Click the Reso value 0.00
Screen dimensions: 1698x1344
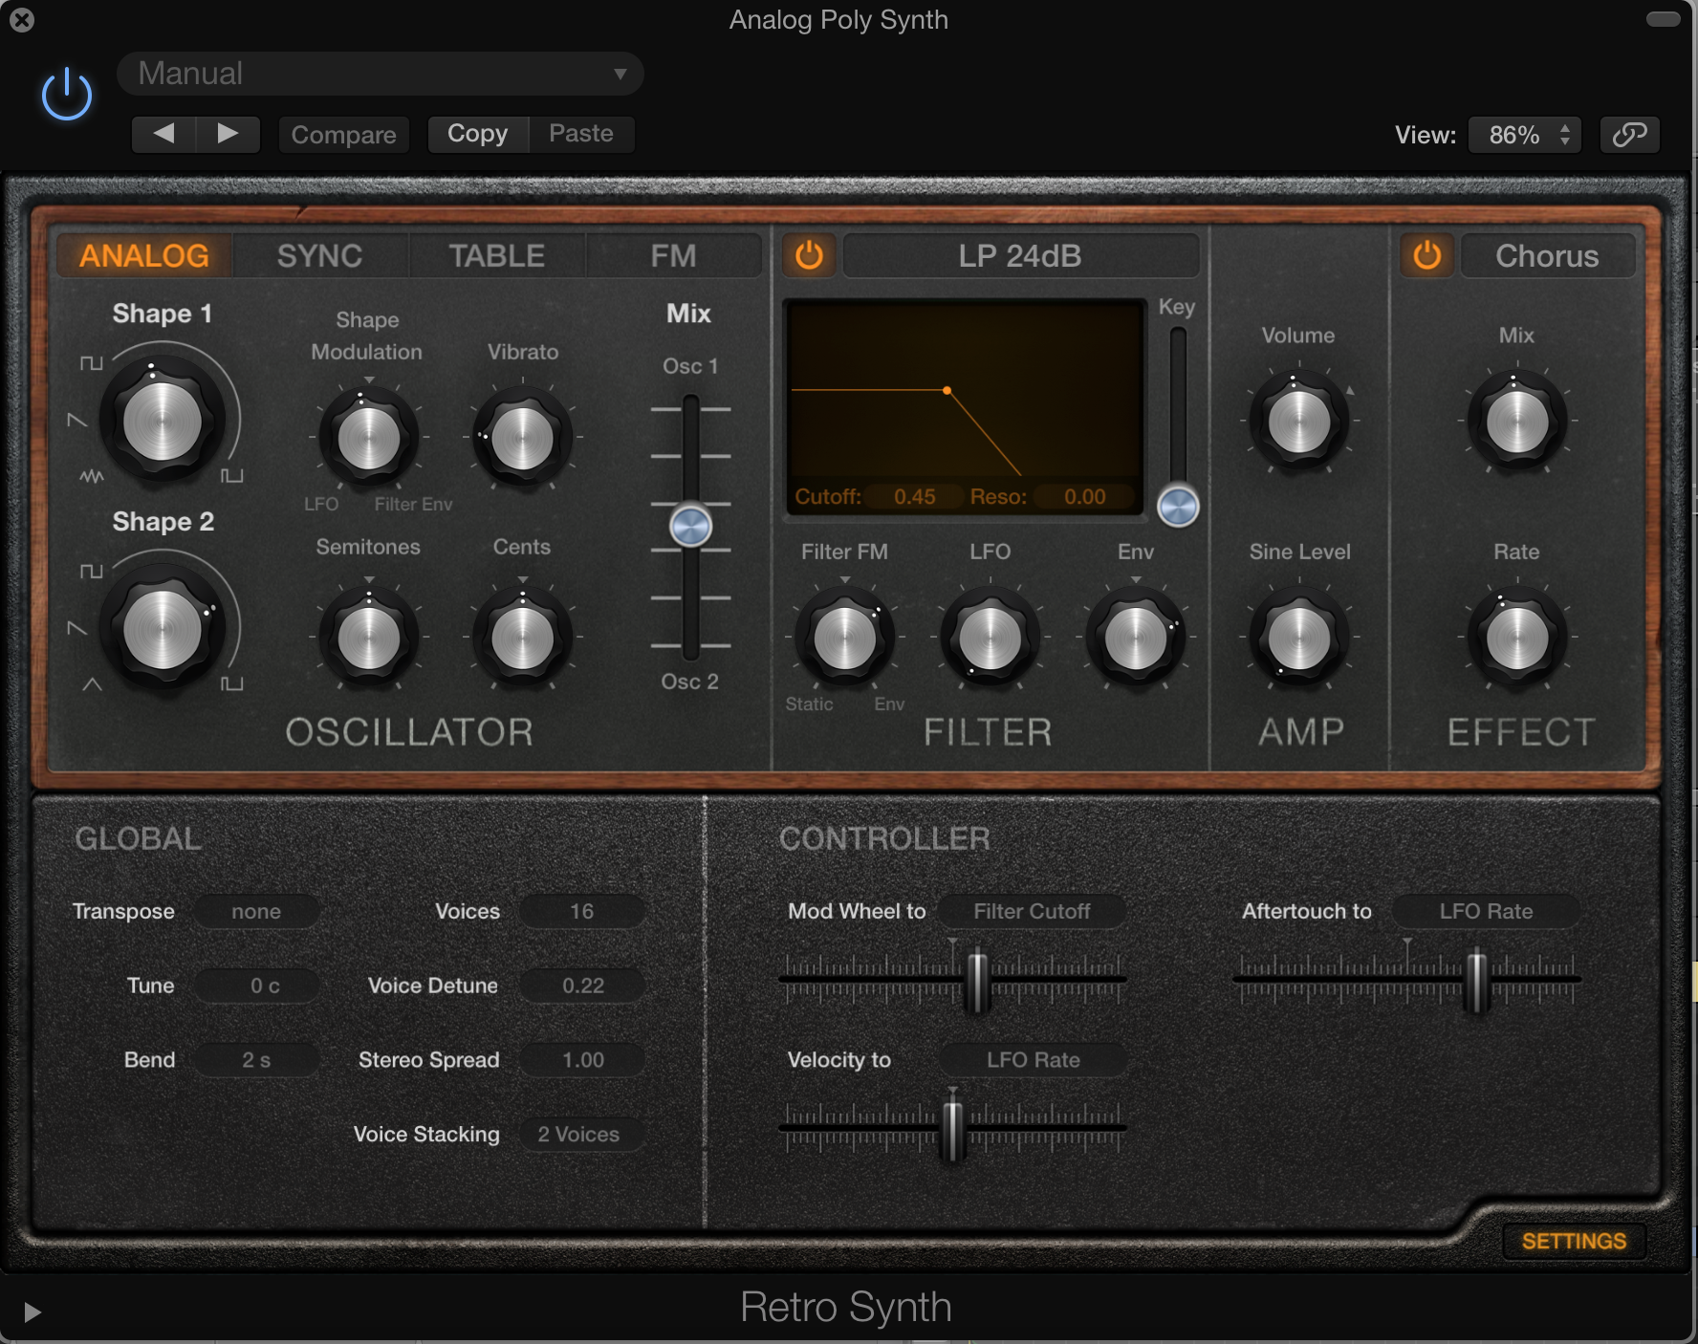[x=1084, y=497]
